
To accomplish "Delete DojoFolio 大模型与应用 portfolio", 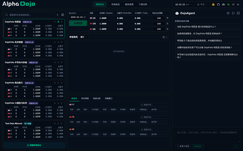I will click(62, 103).
